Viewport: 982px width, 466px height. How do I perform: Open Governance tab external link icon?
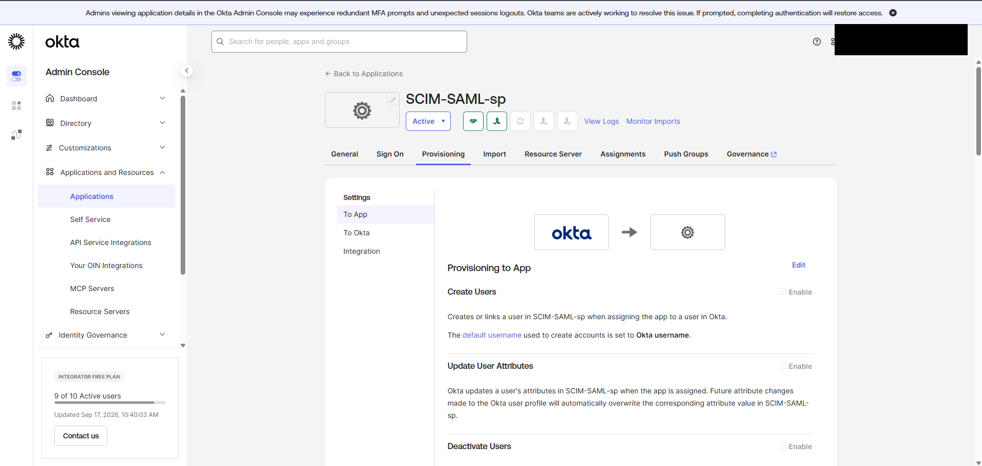(x=774, y=154)
